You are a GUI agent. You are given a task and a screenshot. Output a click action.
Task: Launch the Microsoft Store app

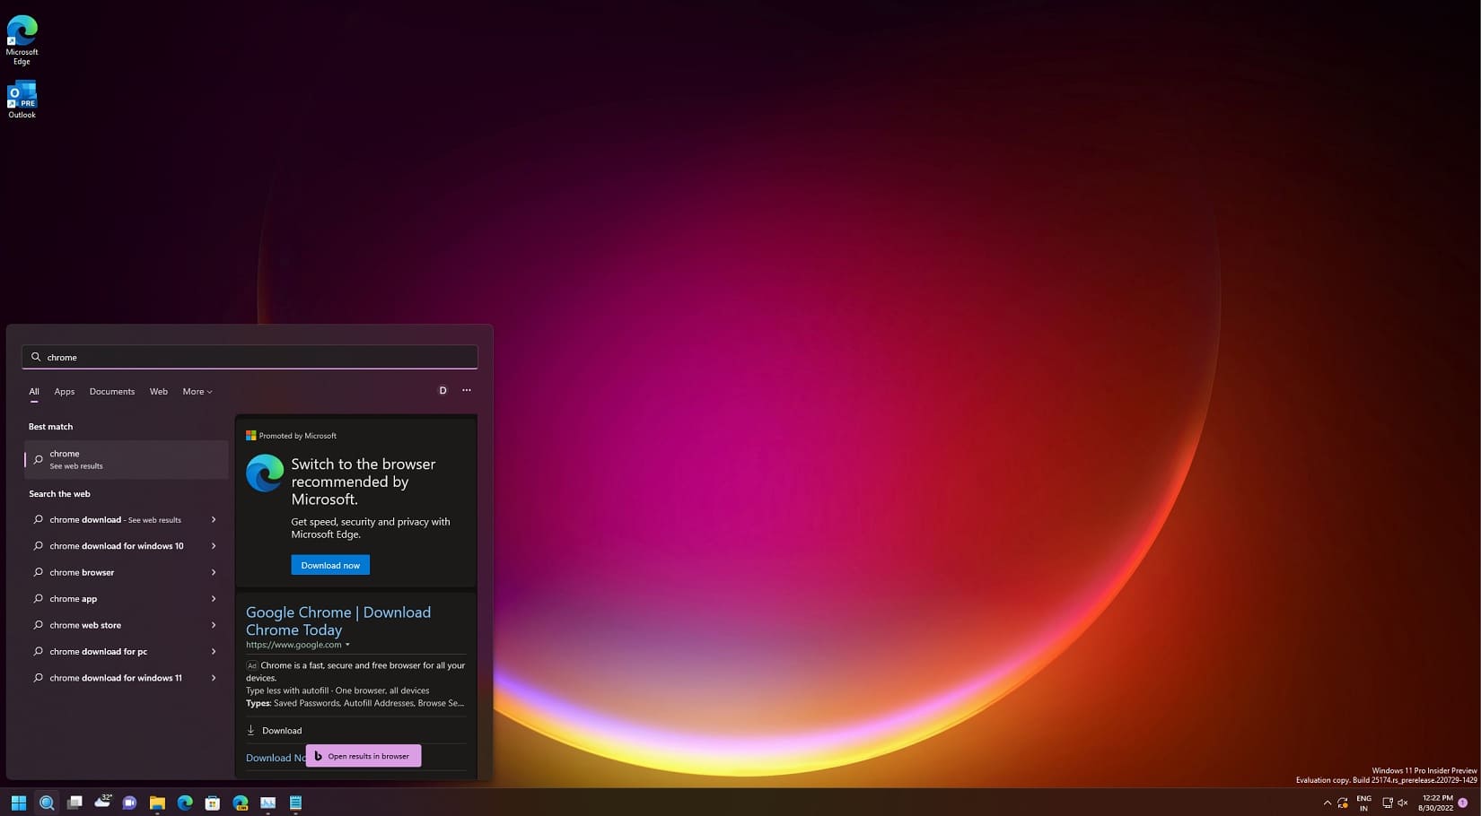coord(212,803)
